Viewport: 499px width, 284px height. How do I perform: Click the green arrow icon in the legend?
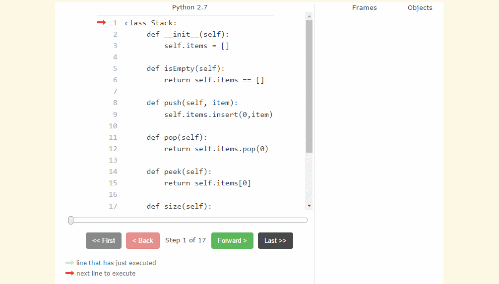click(x=69, y=263)
